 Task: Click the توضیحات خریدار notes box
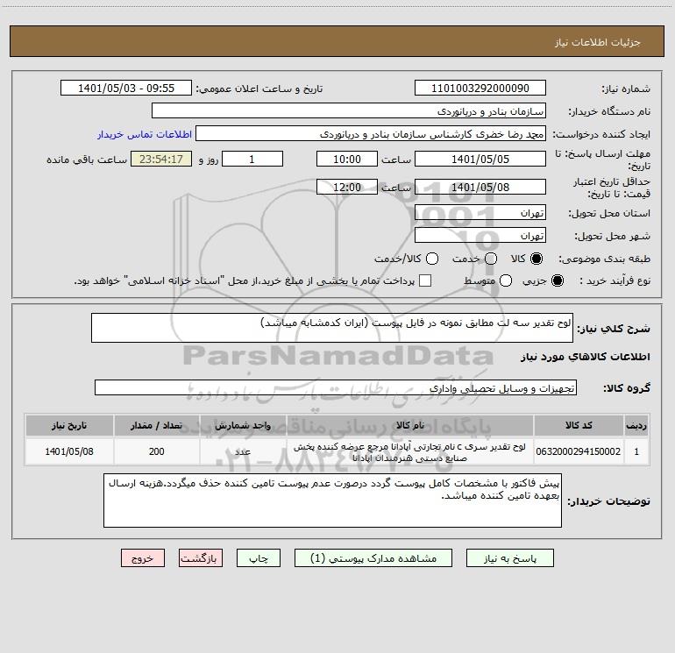coord(332,500)
